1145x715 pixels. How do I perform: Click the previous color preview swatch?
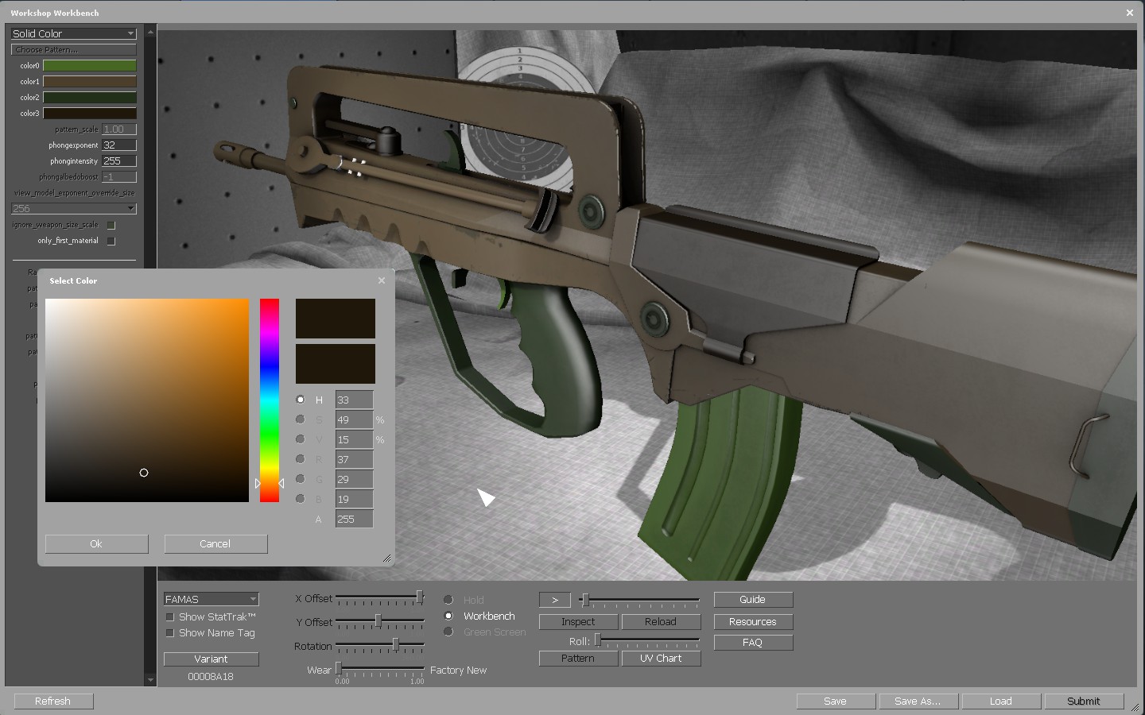pyautogui.click(x=336, y=364)
